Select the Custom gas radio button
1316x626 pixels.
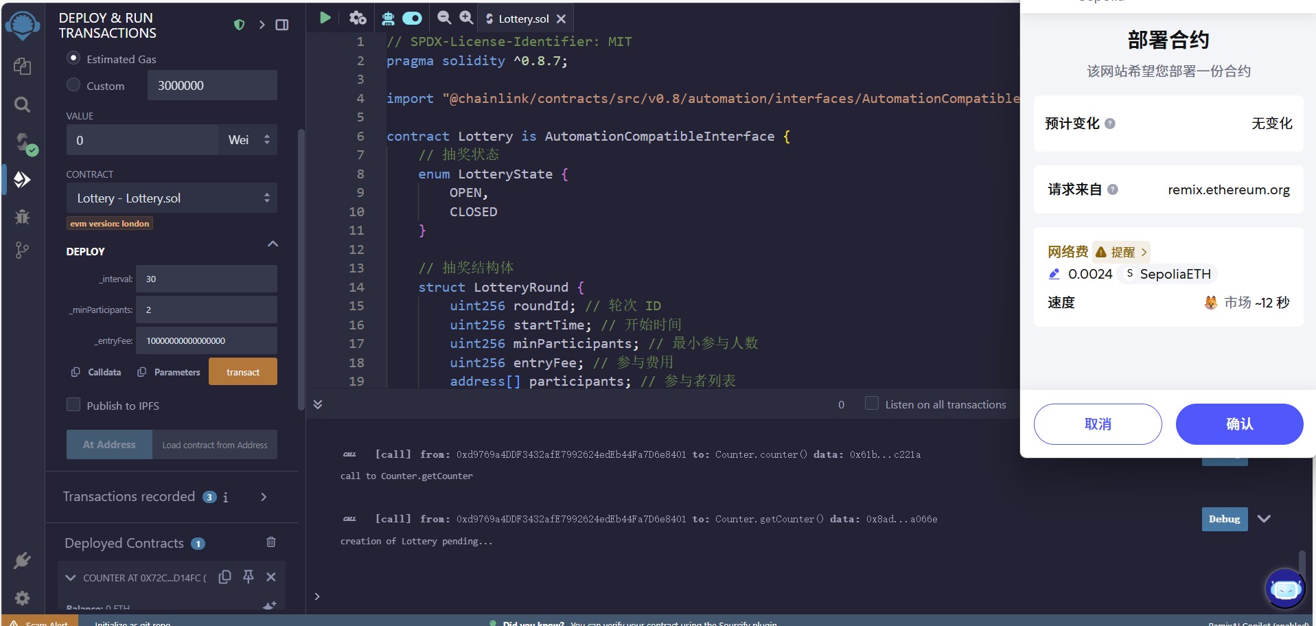(73, 85)
